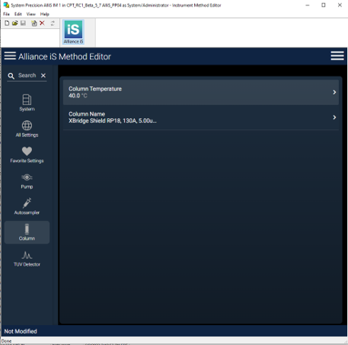Viewport: 348px width, 345px height.
Task: Click the 40.0 °C temperature value
Action: [x=78, y=96]
